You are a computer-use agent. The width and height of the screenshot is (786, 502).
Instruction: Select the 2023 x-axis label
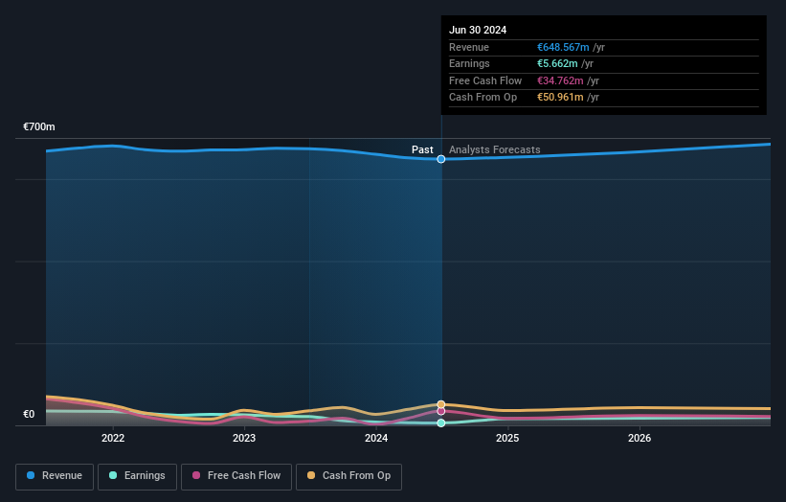pos(244,438)
